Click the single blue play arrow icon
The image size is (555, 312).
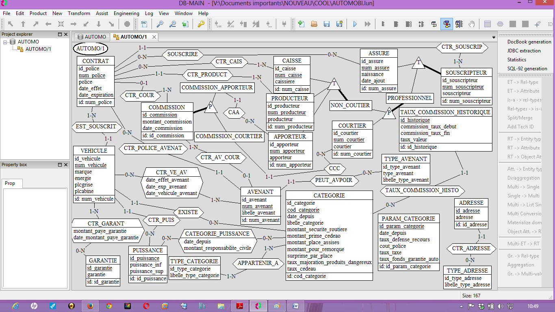click(x=355, y=24)
